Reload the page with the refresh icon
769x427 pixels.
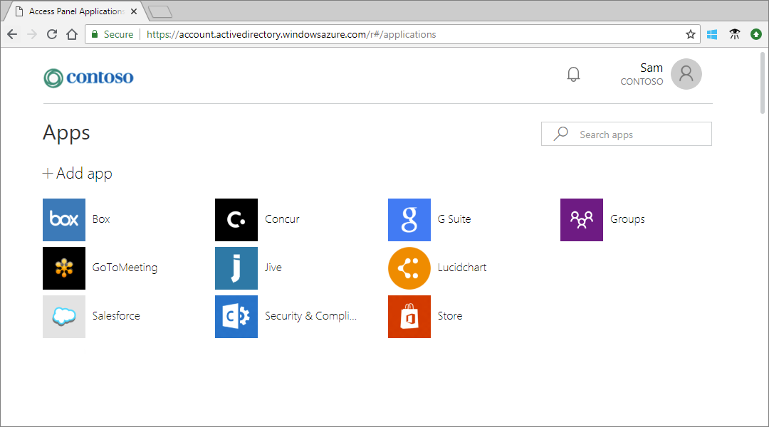tap(52, 34)
